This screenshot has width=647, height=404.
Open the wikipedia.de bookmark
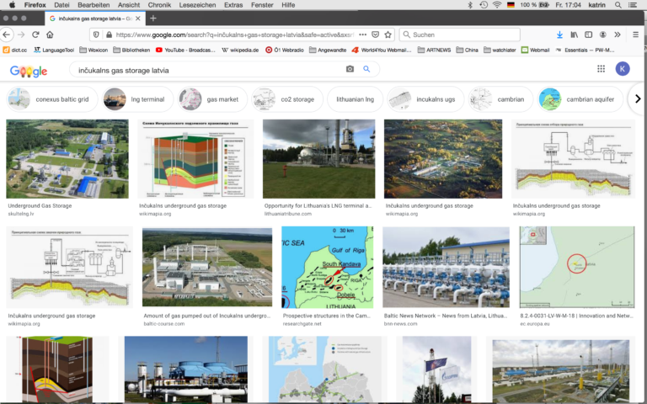[240, 50]
